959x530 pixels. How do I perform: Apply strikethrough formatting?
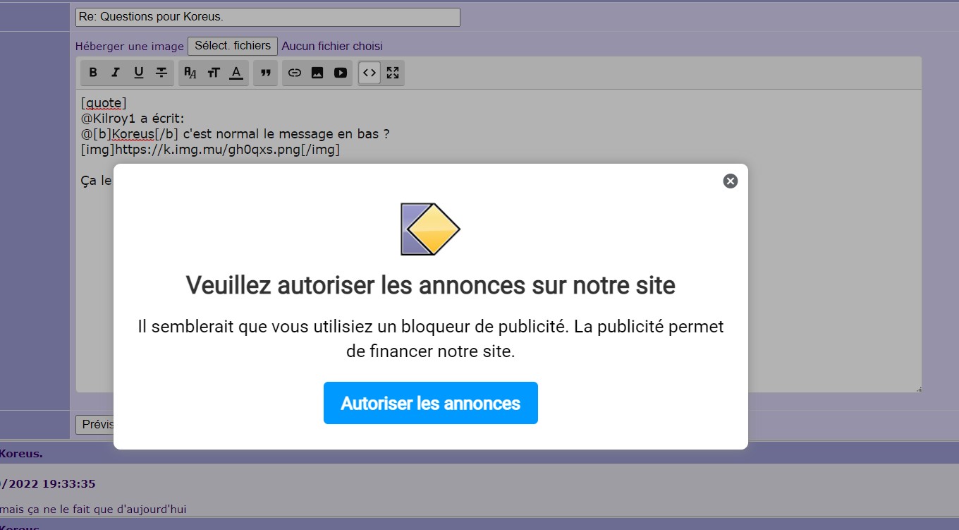pyautogui.click(x=161, y=73)
